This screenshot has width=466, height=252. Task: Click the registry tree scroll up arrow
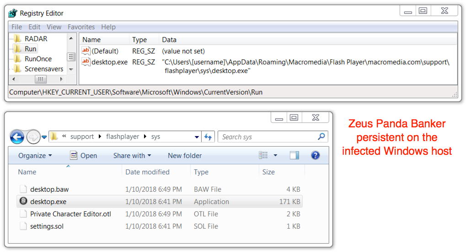71,38
